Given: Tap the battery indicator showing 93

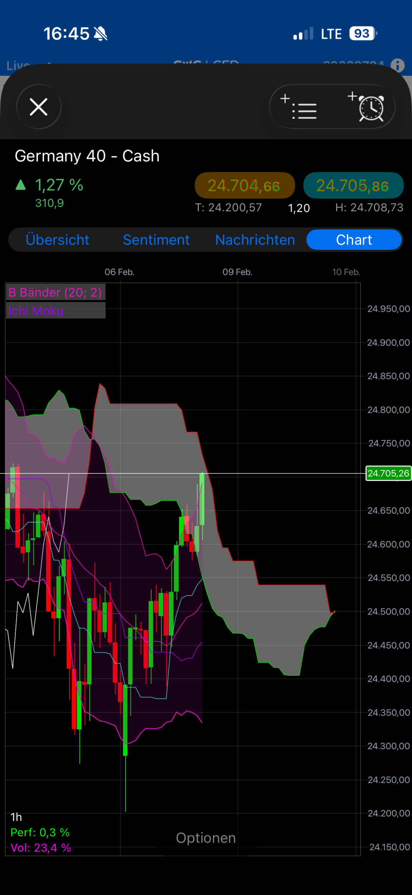Looking at the screenshot, I should pos(363,34).
